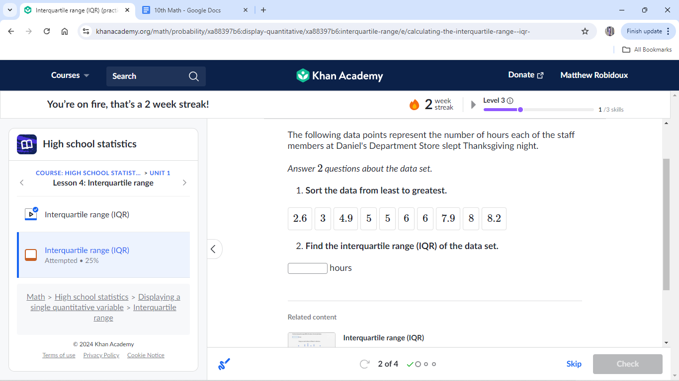Click the IQR hours answer input box
This screenshot has width=679, height=381.
308,268
